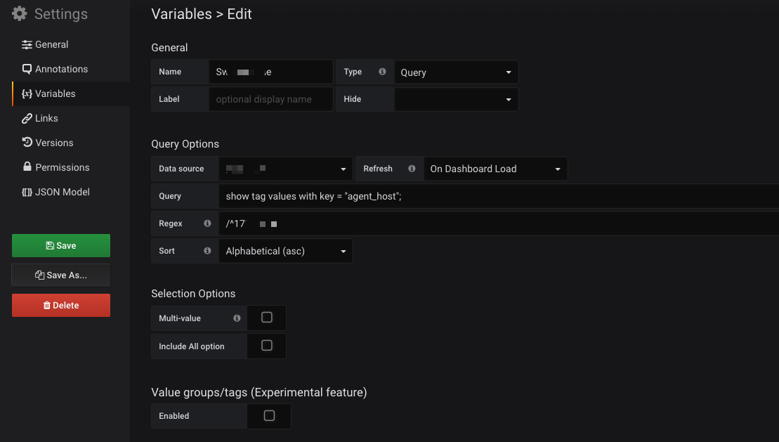This screenshot has width=779, height=442.
Task: Click the Regex info icon
Action: click(x=207, y=223)
